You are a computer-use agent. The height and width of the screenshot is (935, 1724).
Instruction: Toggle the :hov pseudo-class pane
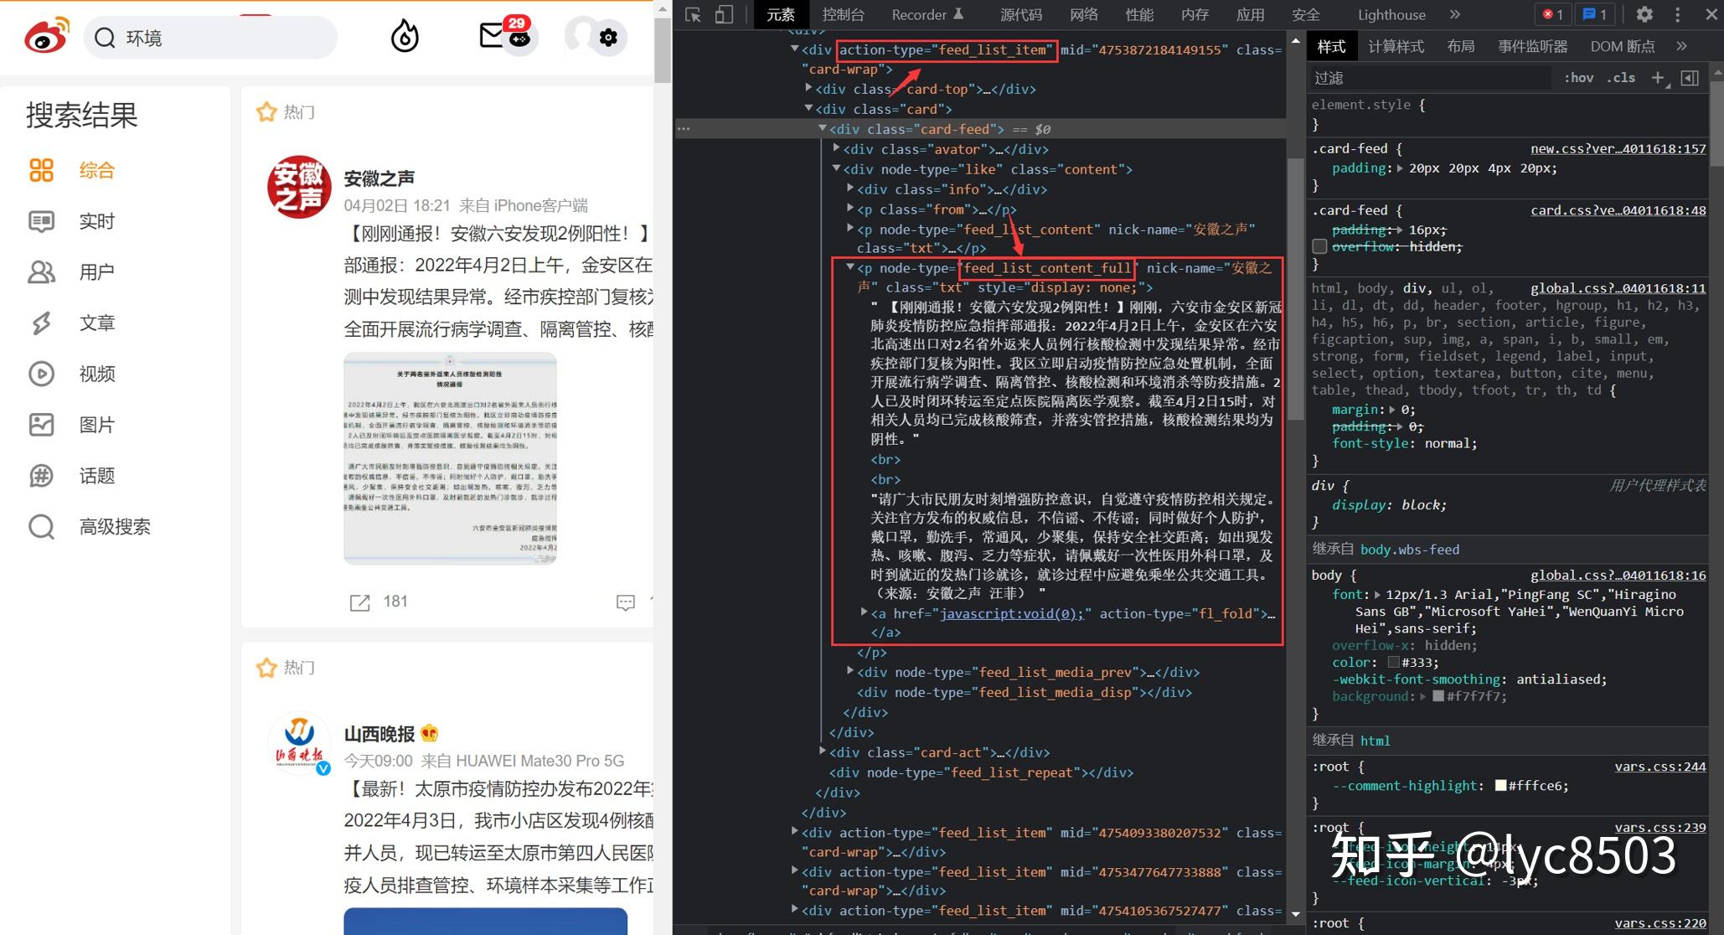1578,77
